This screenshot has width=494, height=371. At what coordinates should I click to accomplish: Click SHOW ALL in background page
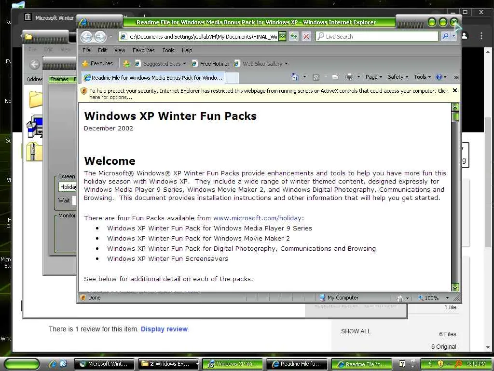[x=356, y=331]
